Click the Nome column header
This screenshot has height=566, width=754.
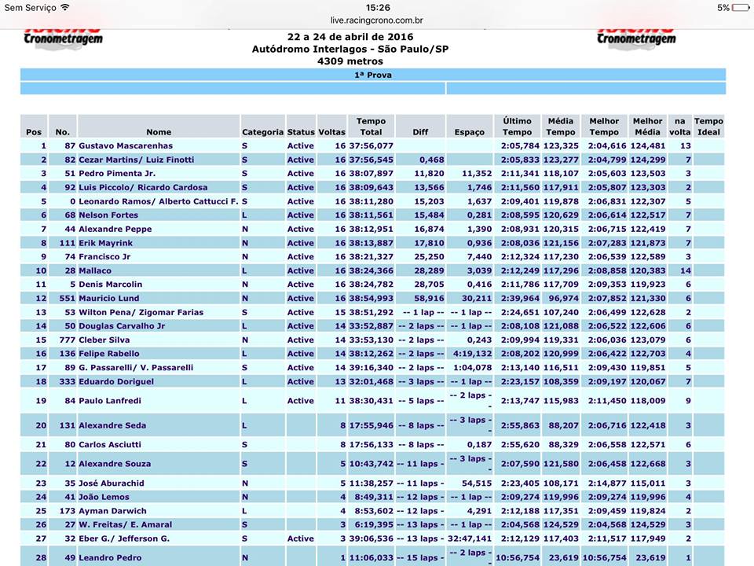coord(158,132)
